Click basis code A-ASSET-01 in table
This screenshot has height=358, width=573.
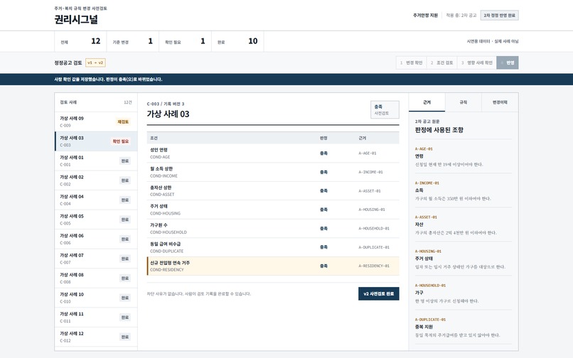pos(370,191)
